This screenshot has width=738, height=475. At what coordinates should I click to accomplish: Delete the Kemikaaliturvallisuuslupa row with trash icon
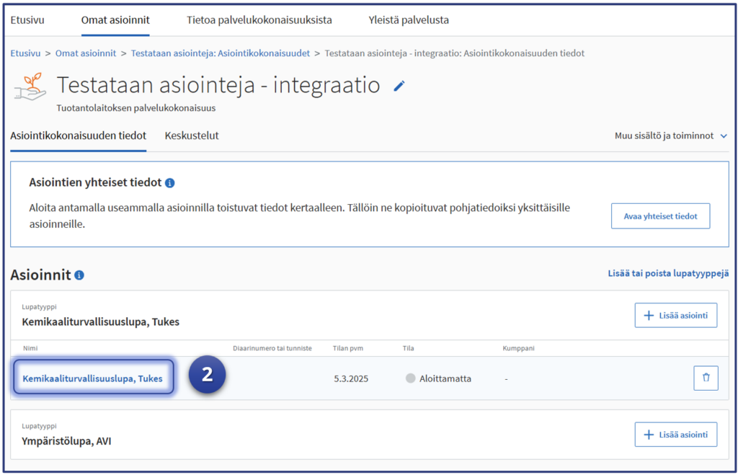[706, 378]
